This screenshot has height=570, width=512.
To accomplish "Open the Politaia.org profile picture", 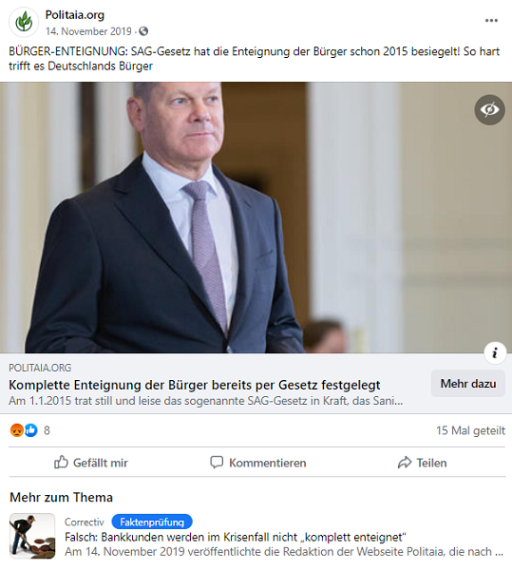I will tap(24, 22).
